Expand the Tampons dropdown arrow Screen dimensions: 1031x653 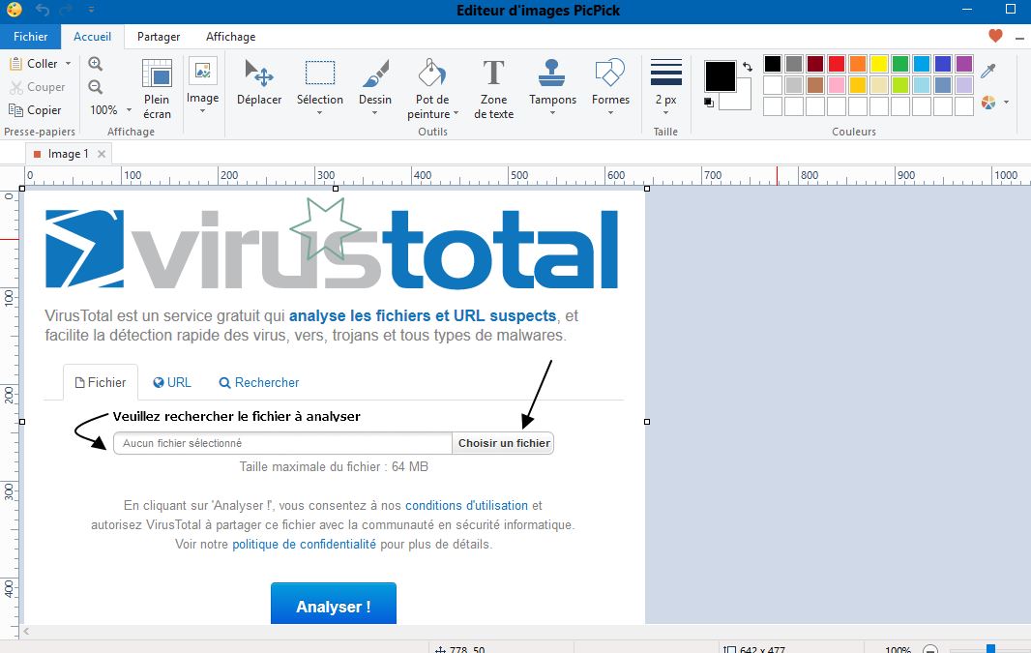(552, 113)
